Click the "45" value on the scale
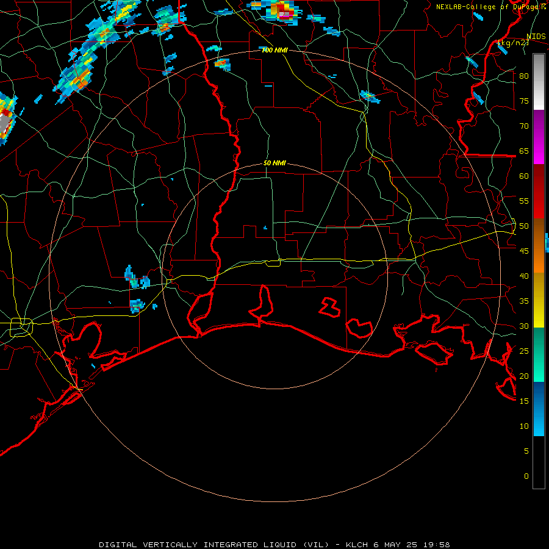This screenshot has width=549, height=549. coord(524,251)
